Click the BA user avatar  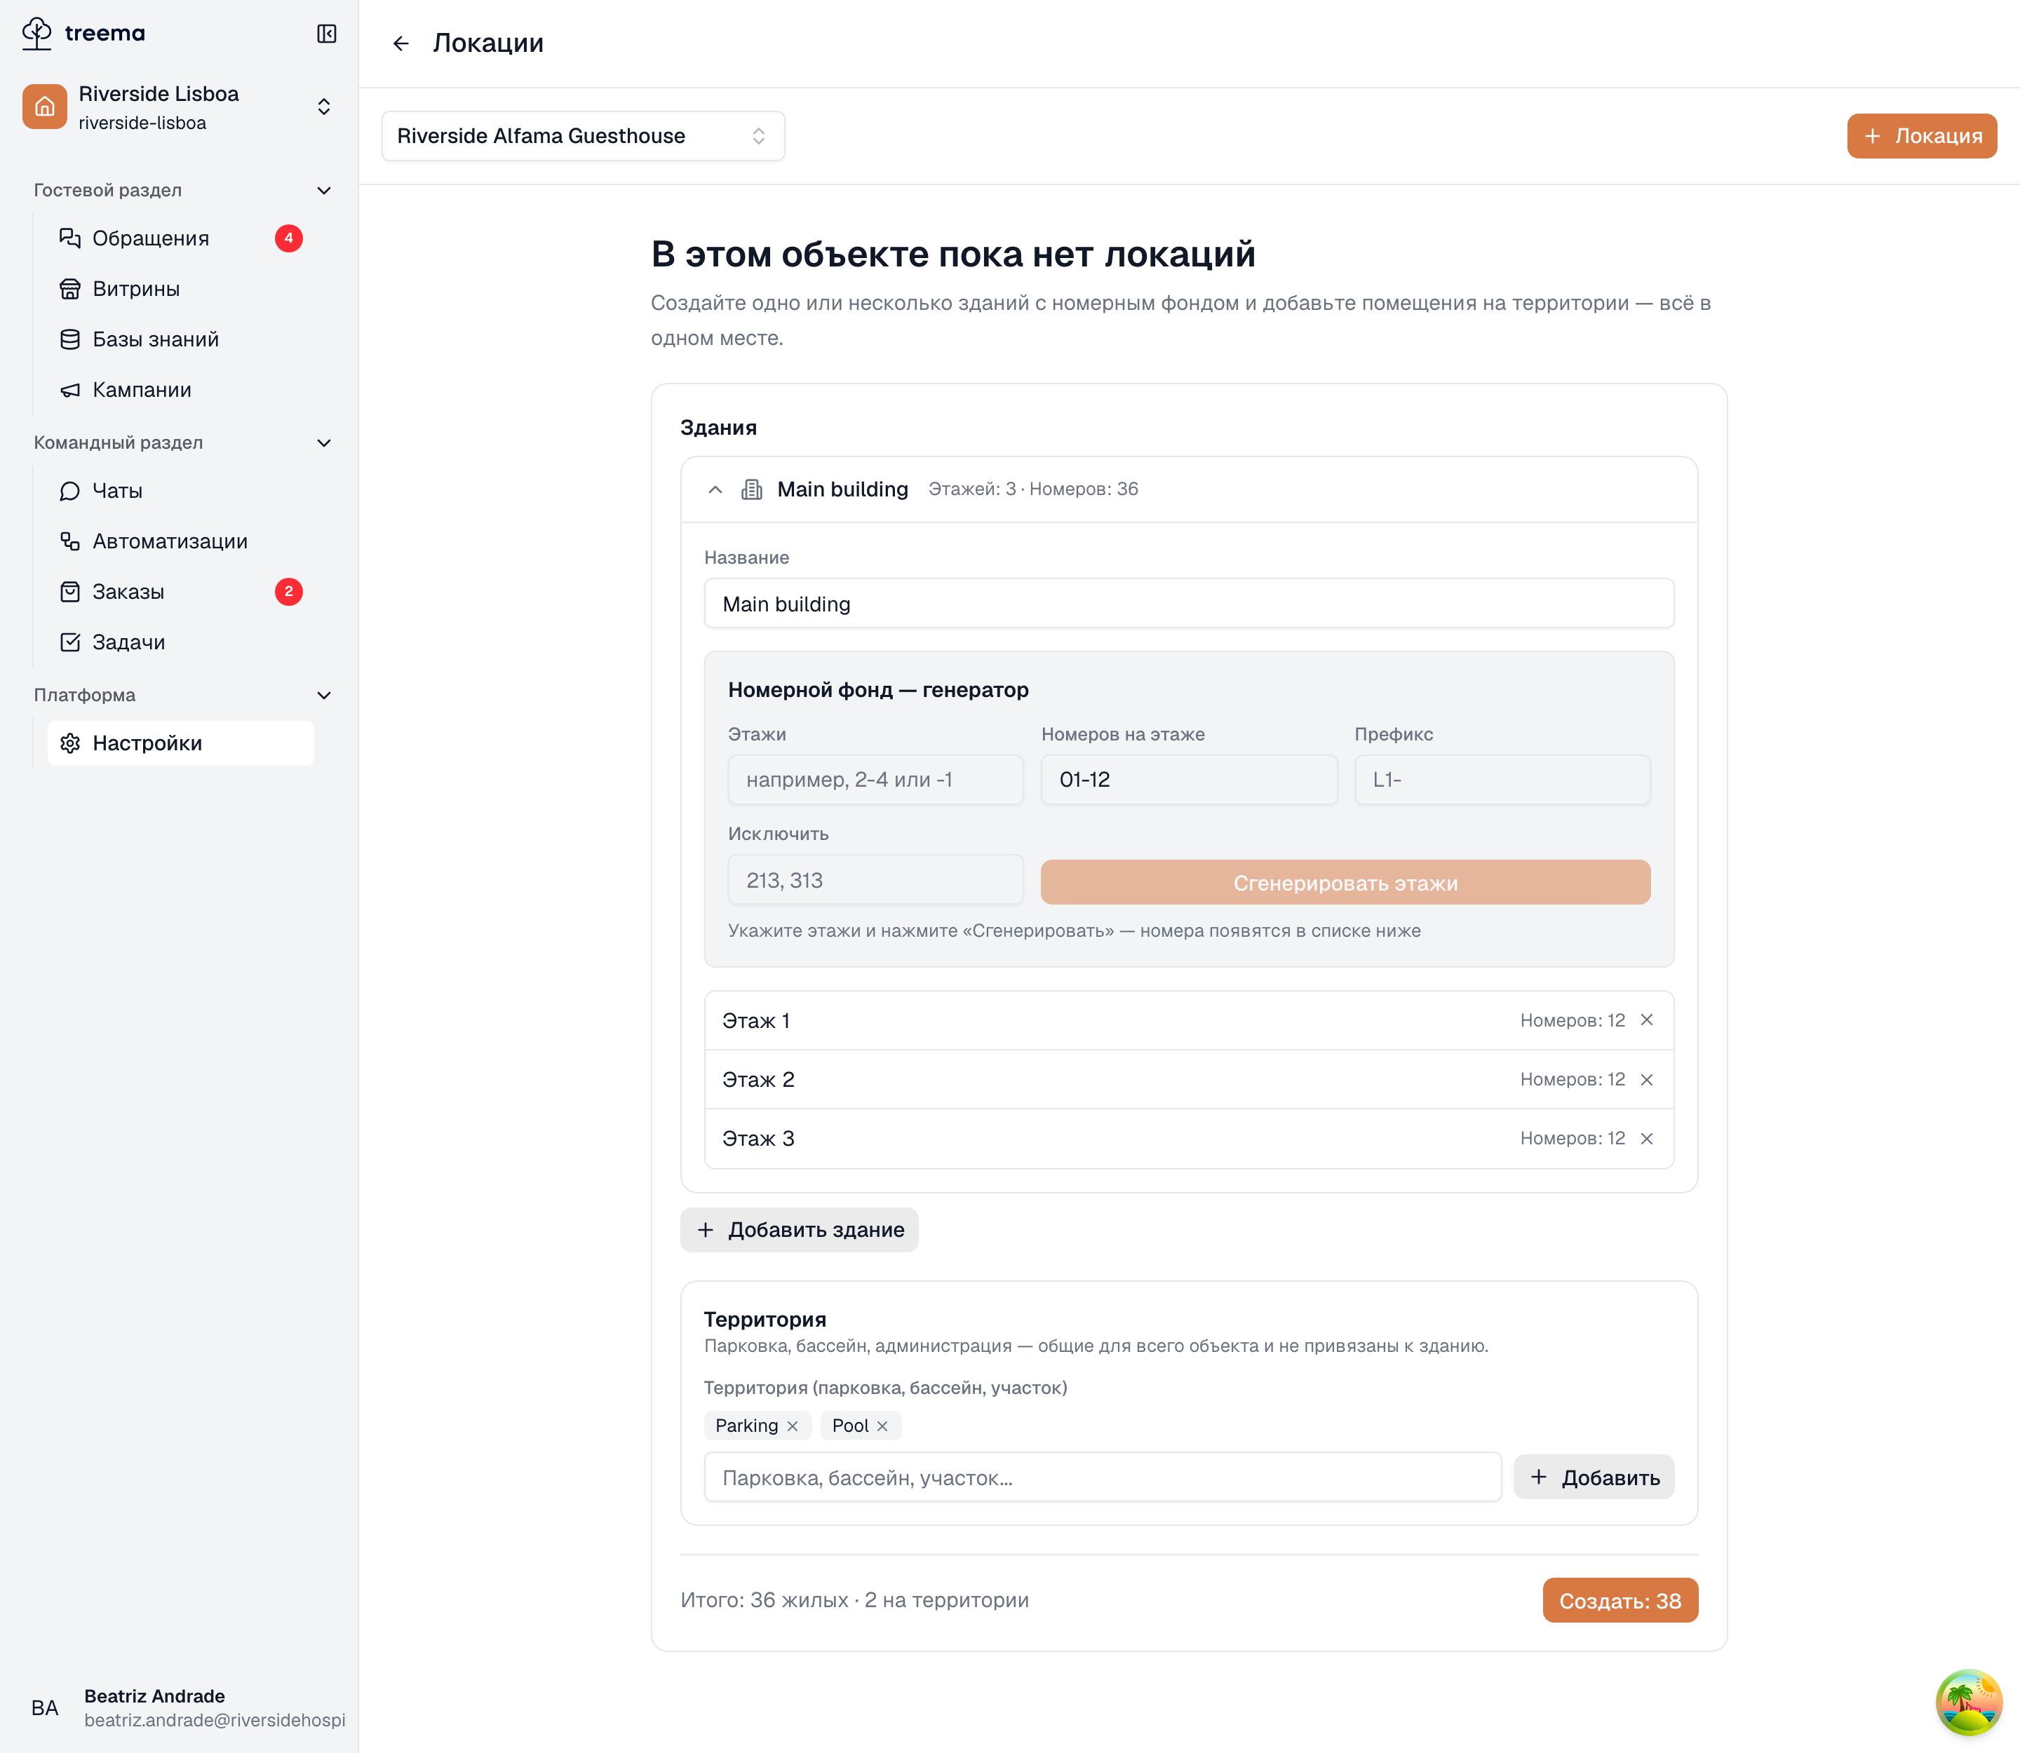click(x=45, y=1707)
